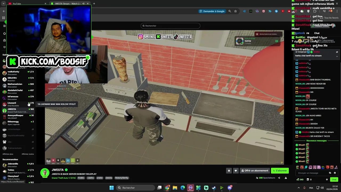Click Afficher moins in sidebar
This screenshot has height=192, width=341.
click(x=28, y=154)
